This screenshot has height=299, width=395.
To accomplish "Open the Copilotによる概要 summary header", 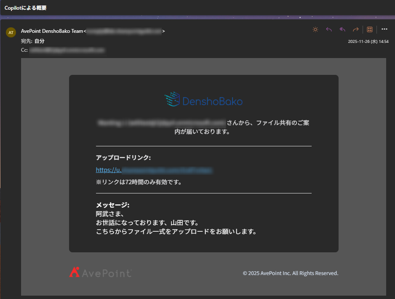I will [25, 8].
